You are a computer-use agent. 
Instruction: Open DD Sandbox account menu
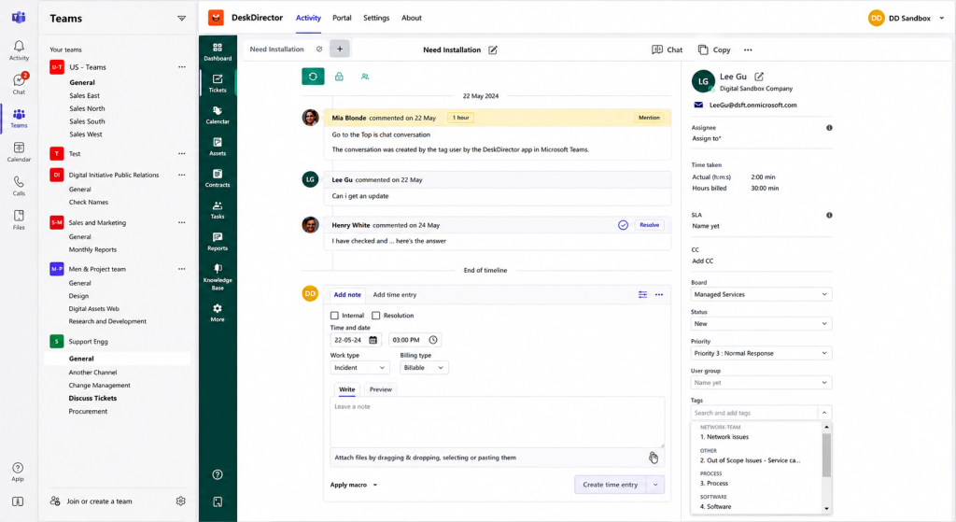907,19
